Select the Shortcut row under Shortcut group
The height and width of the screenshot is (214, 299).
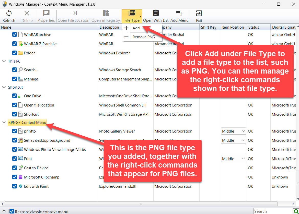point(31,114)
